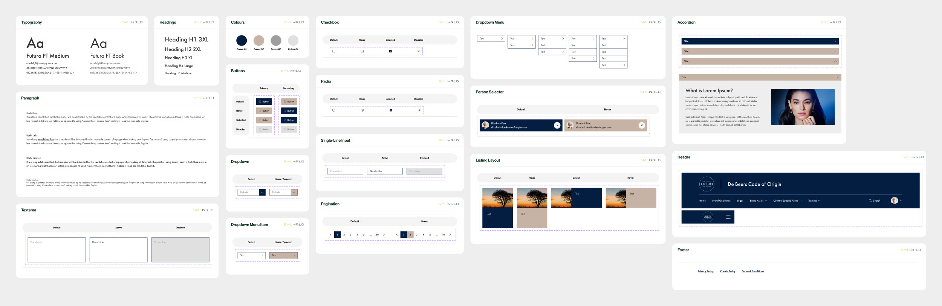Uncheck the Selected navy checkbox
This screenshot has width=942, height=306.
point(390,51)
